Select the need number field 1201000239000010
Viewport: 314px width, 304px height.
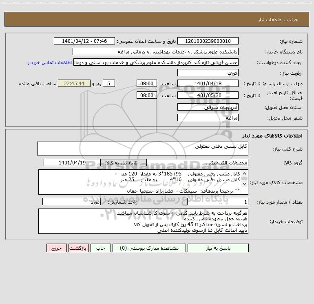(x=208, y=41)
